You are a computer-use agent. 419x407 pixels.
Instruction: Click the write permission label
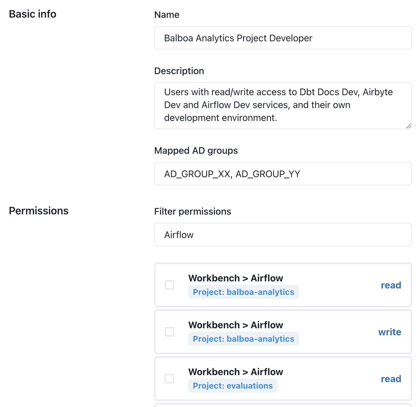point(390,332)
